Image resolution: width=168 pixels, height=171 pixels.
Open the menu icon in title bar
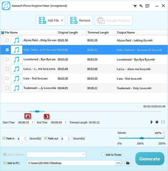pos(147,6)
